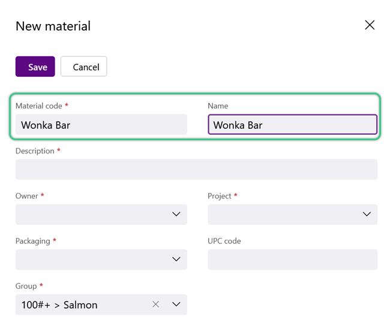Cancel the new material form
384x326 pixels.
coord(84,67)
